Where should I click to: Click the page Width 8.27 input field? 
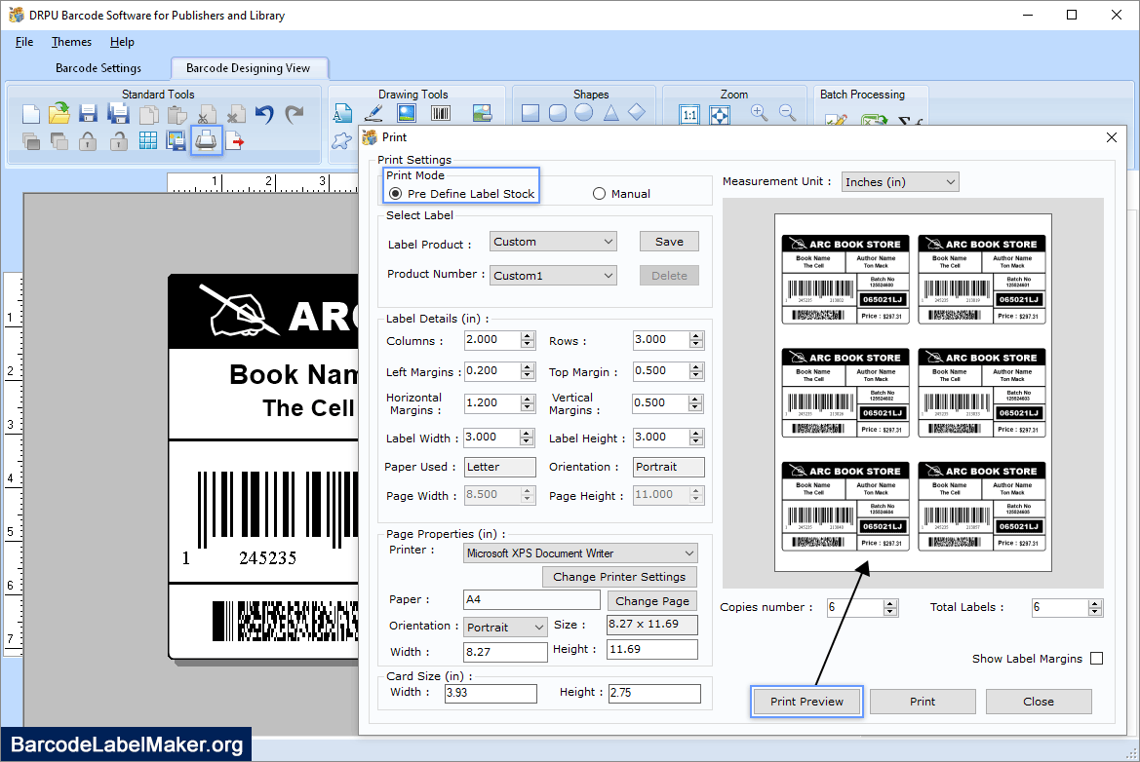(505, 652)
